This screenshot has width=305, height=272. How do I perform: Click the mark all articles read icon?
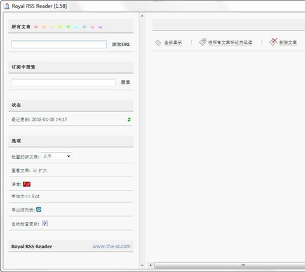(203, 42)
